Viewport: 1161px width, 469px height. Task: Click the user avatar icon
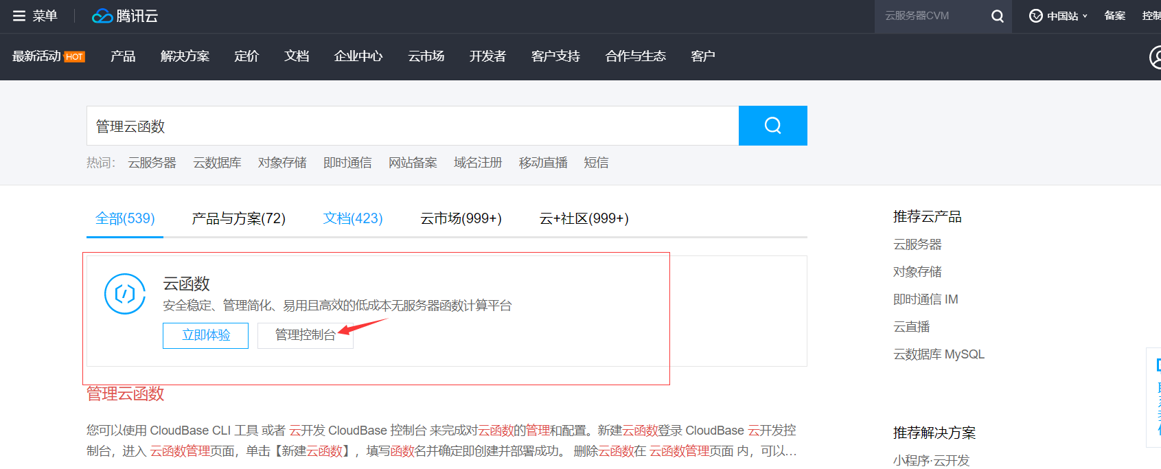tap(1155, 57)
